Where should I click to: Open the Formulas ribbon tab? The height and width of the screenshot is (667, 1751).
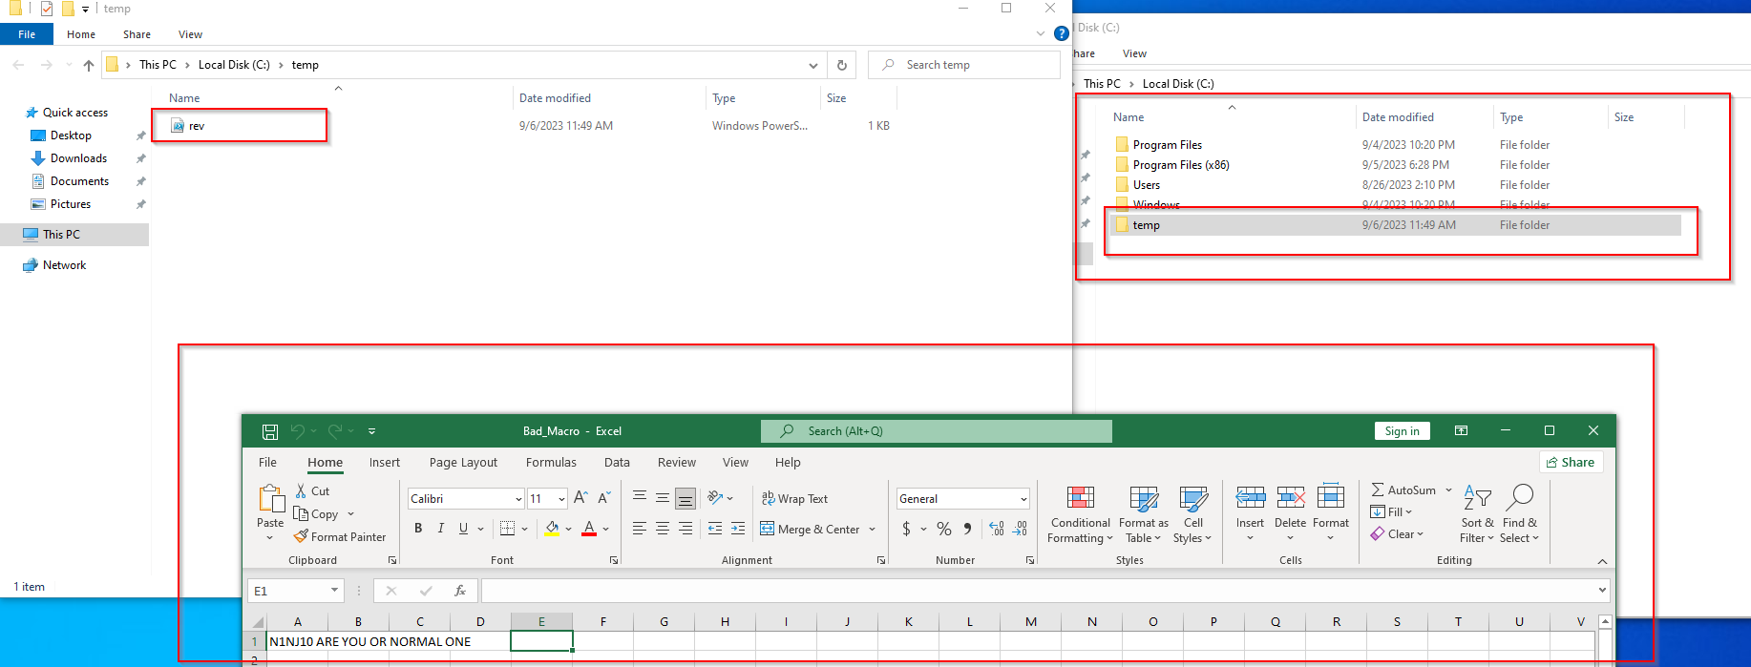click(x=551, y=463)
